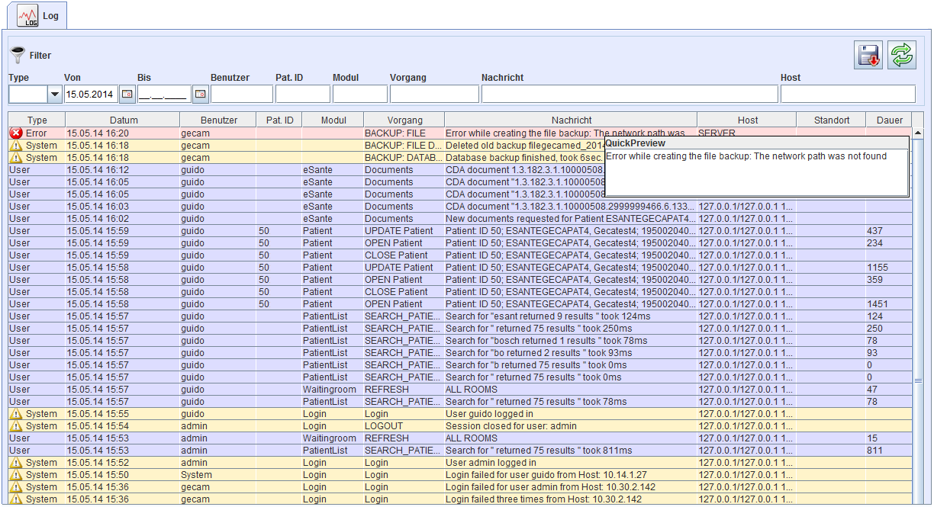Select the REFRESH ALL ROOMS row by admin
Screen dimensions: 934x507
pos(458,438)
